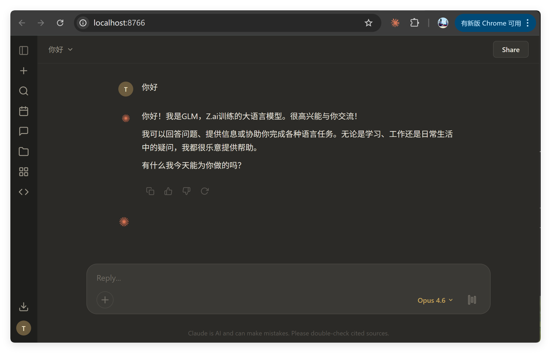Click the download icon in sidebar
Screen dimensions: 551x353
[x=24, y=307]
